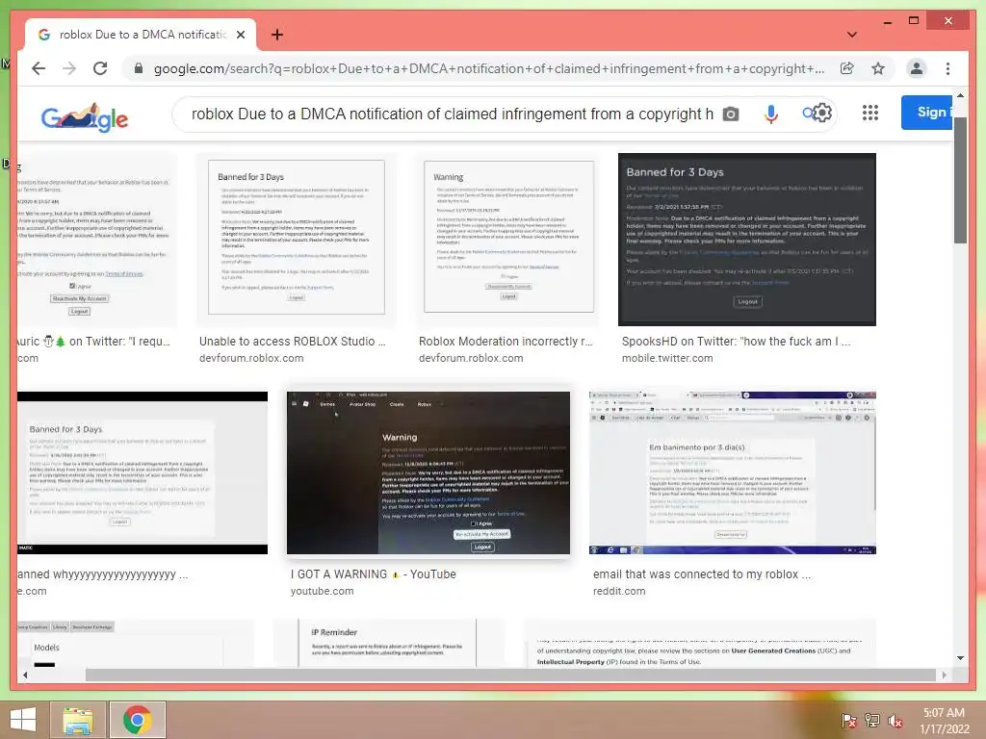Click the scroll left arrow
The image size is (986, 739).
(x=24, y=675)
